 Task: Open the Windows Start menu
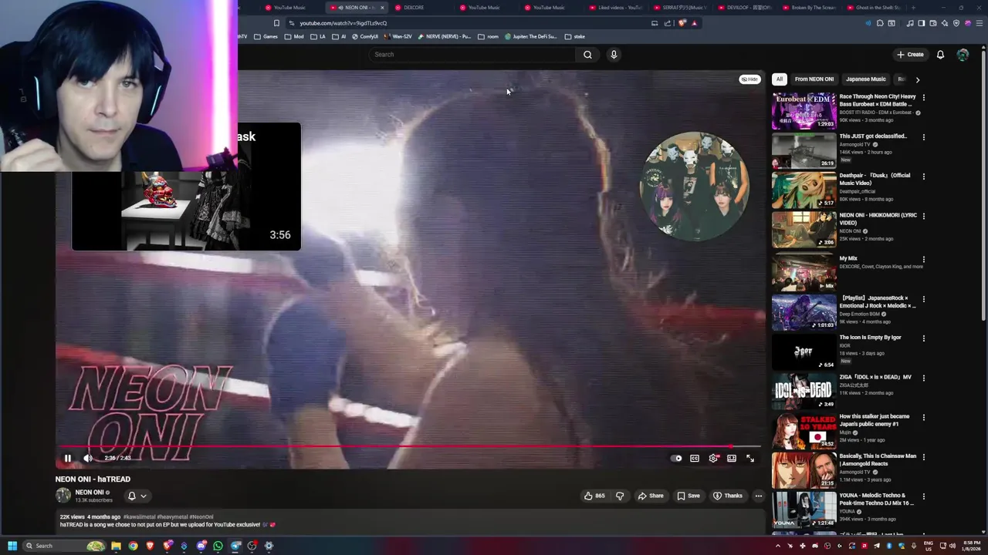pyautogui.click(x=12, y=546)
